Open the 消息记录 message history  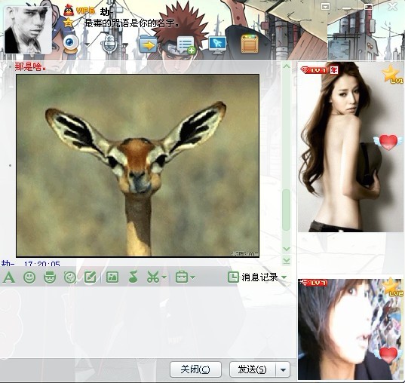pyautogui.click(x=253, y=277)
